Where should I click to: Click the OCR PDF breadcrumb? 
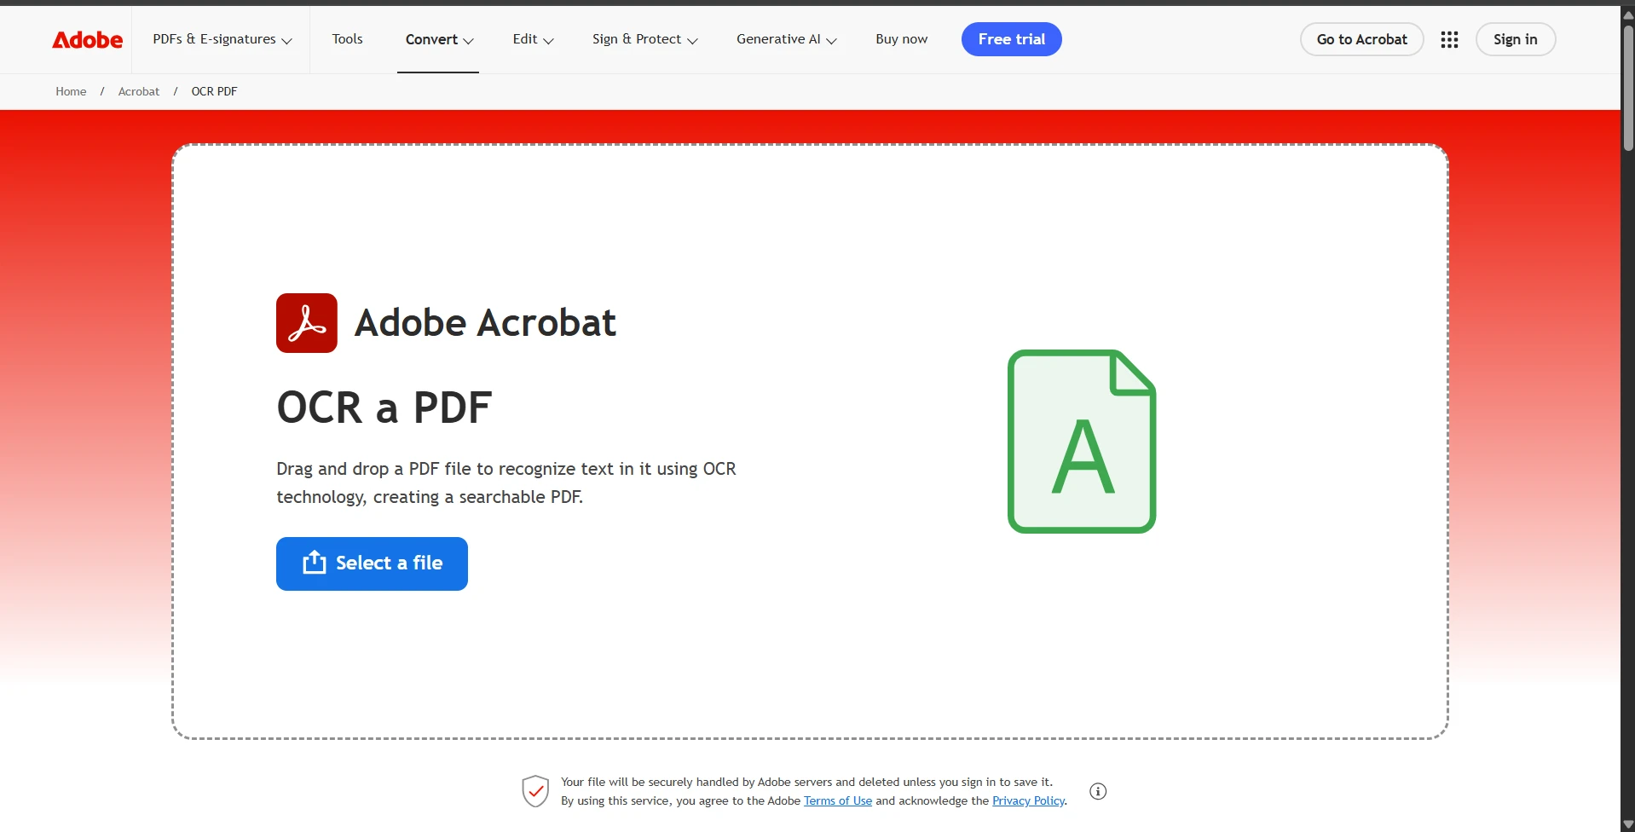pos(214,91)
